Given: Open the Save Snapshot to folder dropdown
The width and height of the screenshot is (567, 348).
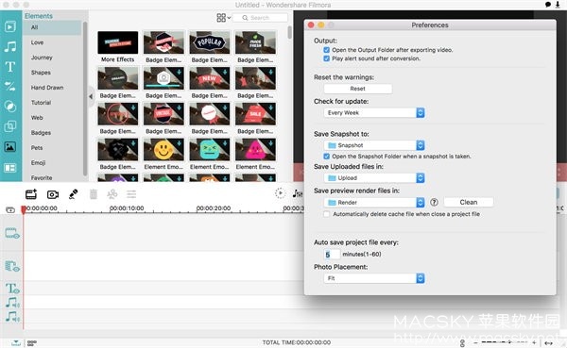Looking at the screenshot, I should pyautogui.click(x=374, y=145).
